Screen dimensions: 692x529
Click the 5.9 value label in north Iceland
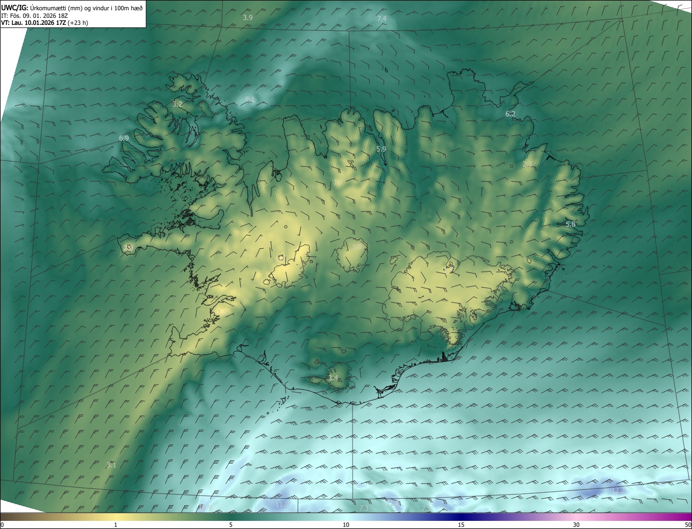pyautogui.click(x=381, y=149)
